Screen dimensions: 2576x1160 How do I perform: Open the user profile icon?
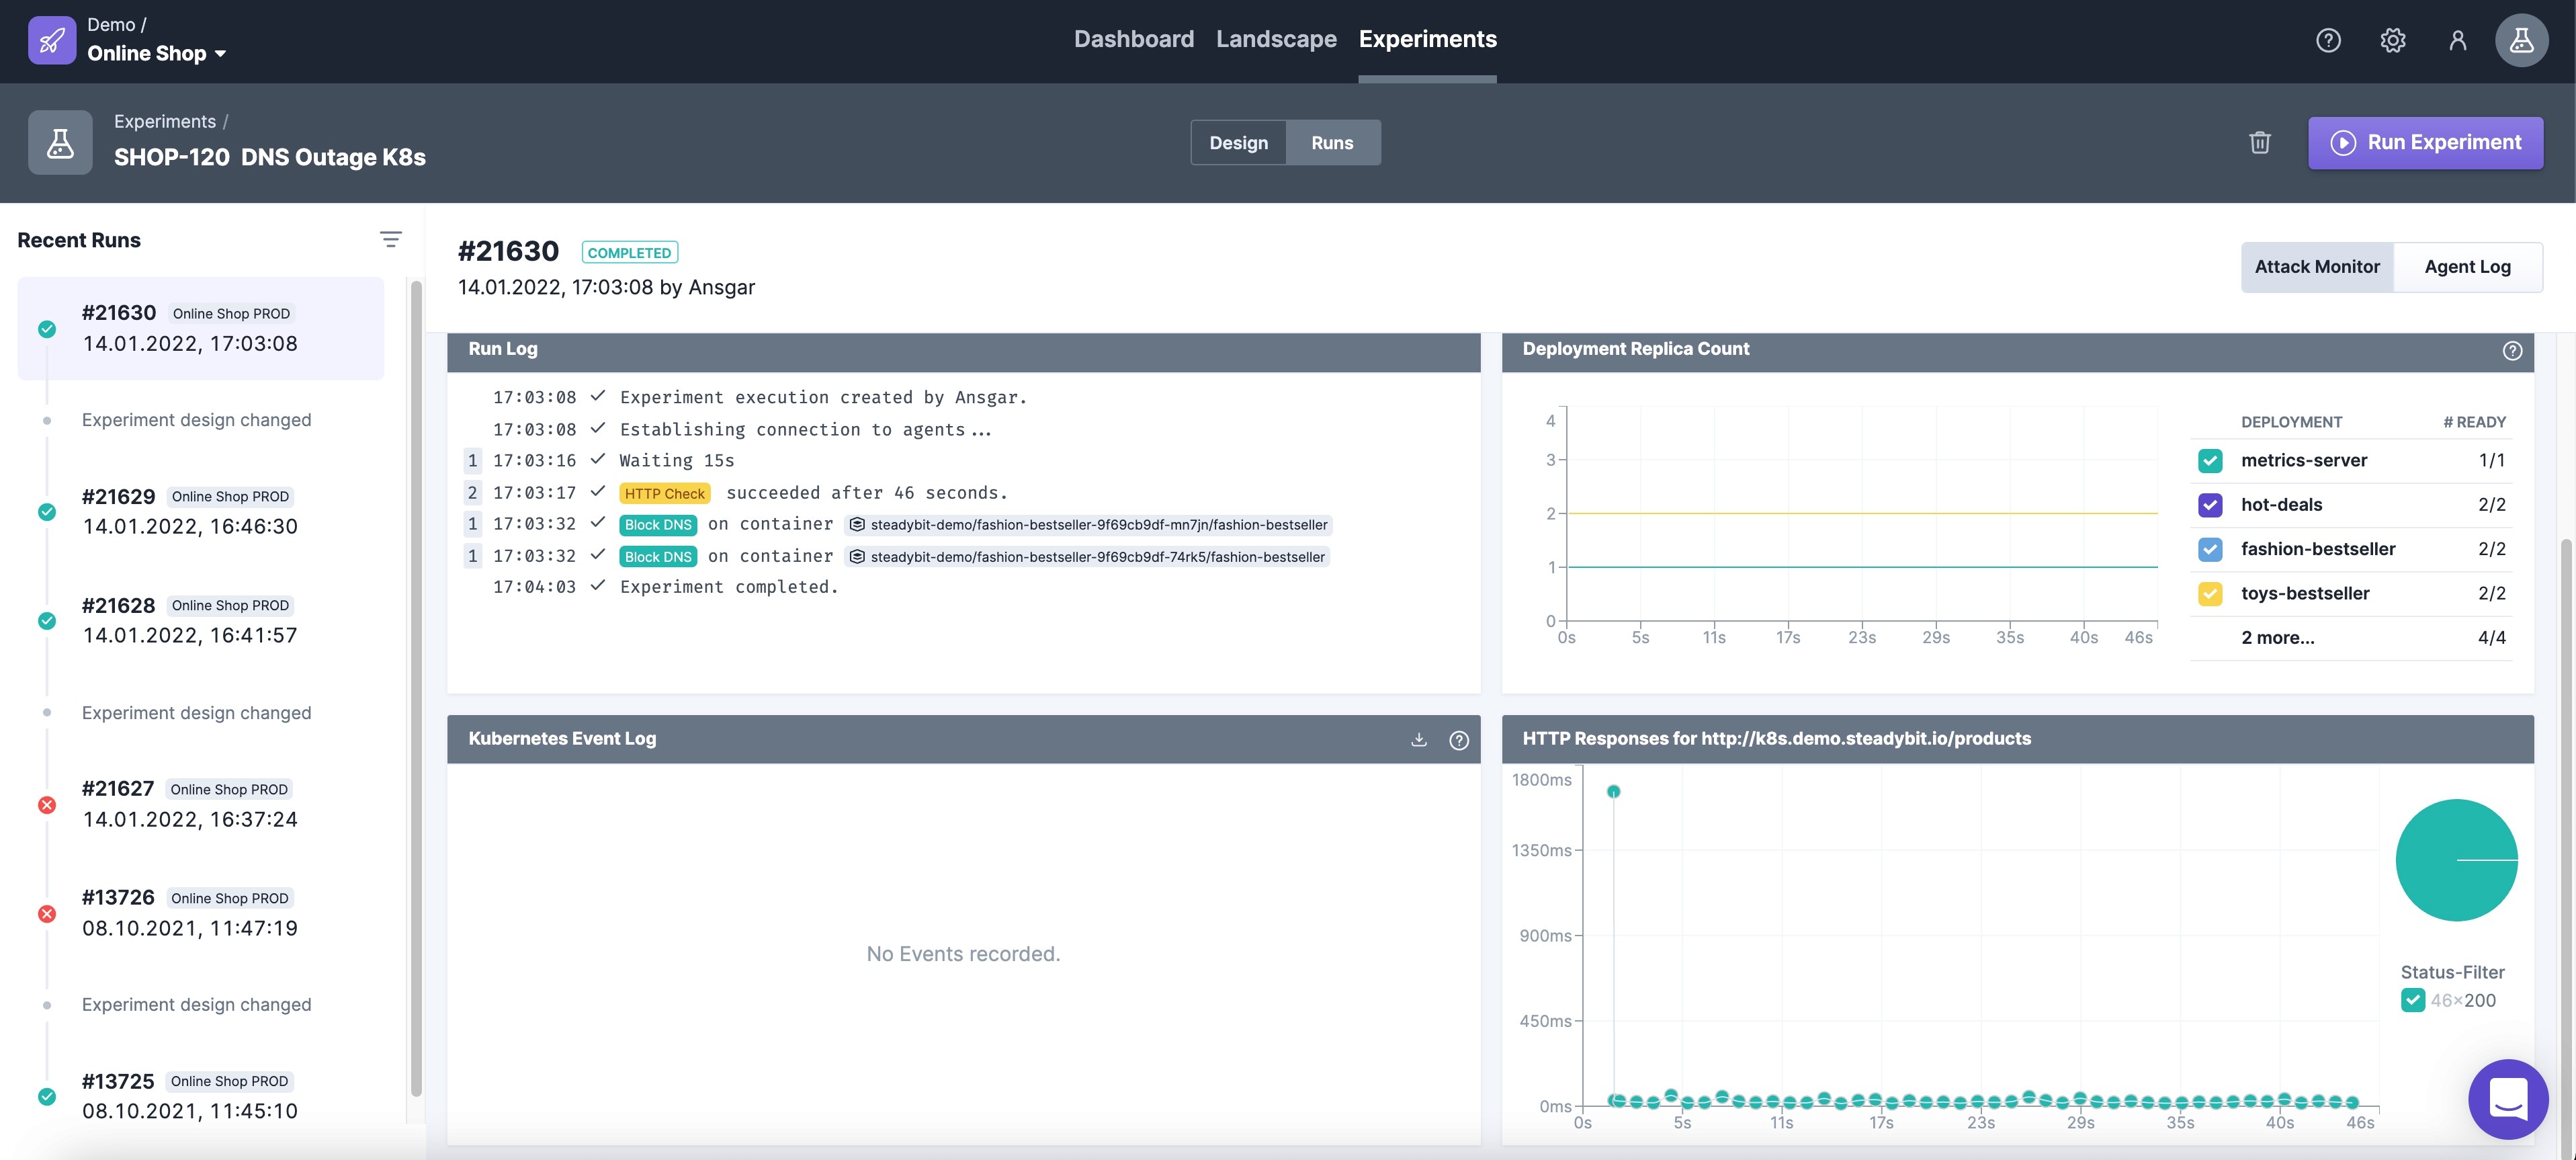point(2457,40)
